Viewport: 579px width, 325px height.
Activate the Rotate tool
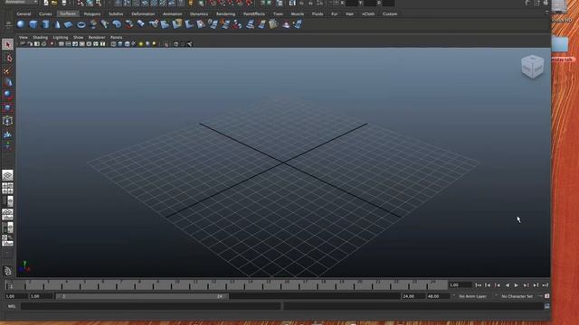[8, 95]
